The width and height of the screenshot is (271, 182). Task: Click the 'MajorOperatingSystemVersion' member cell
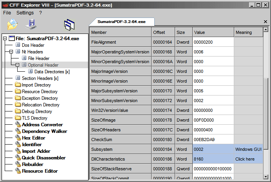pos(121,52)
